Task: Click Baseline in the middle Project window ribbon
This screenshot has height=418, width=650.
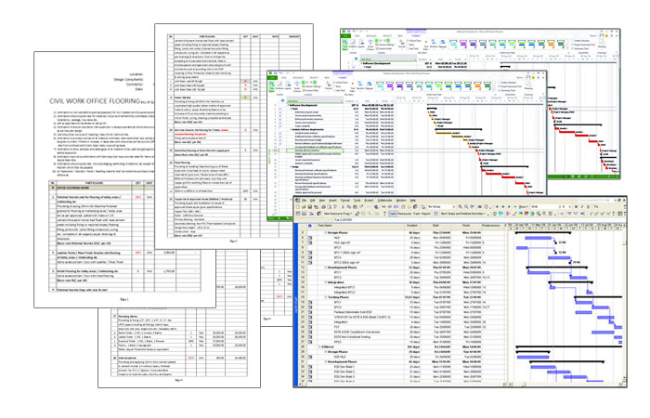Action: (360, 86)
